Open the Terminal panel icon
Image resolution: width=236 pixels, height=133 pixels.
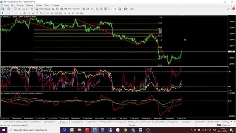coord(28,9)
